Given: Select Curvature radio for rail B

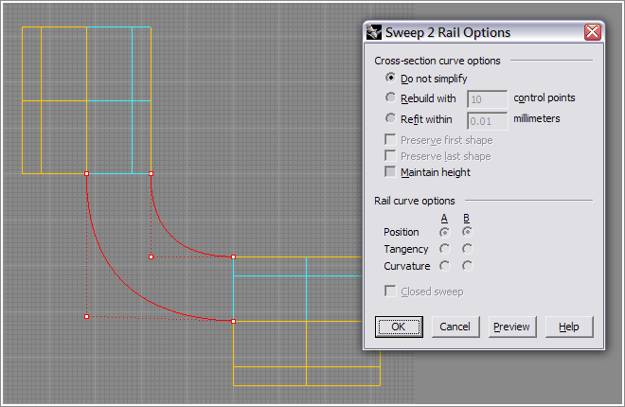Looking at the screenshot, I should click(467, 266).
